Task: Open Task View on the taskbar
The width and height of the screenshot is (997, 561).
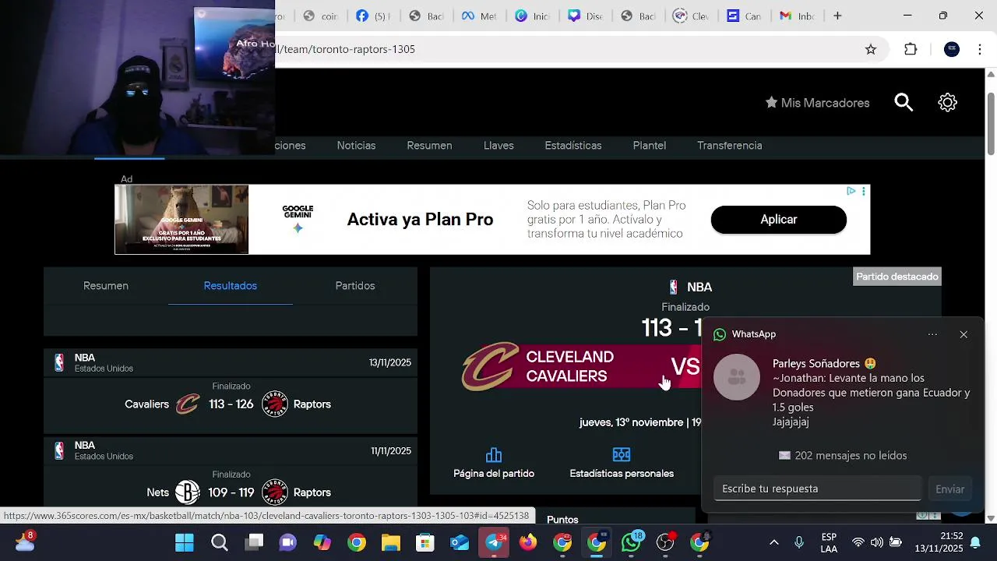Action: coord(254,542)
